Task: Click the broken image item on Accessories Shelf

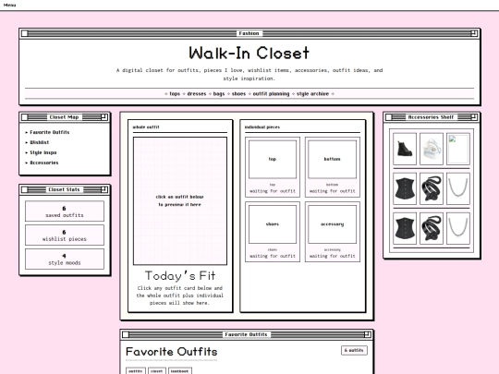Action: (x=458, y=149)
